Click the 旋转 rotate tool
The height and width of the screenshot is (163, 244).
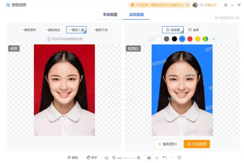pyautogui.click(x=73, y=158)
